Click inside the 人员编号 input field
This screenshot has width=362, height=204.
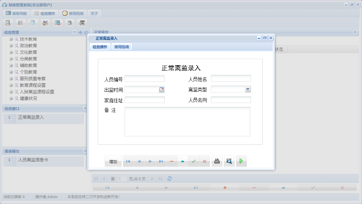click(144, 79)
